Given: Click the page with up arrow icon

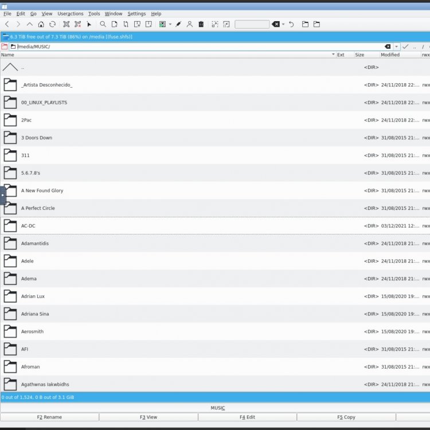Looking at the screenshot, I should tap(137, 25).
